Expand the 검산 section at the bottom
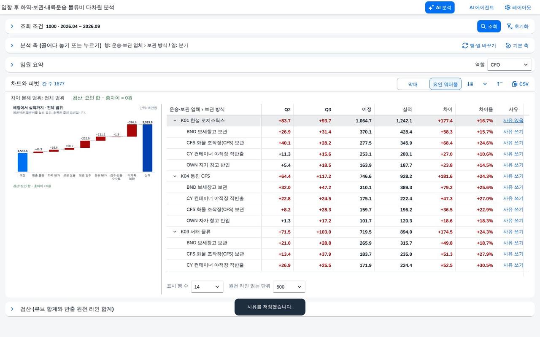This screenshot has width=540, height=337. (x=12, y=309)
